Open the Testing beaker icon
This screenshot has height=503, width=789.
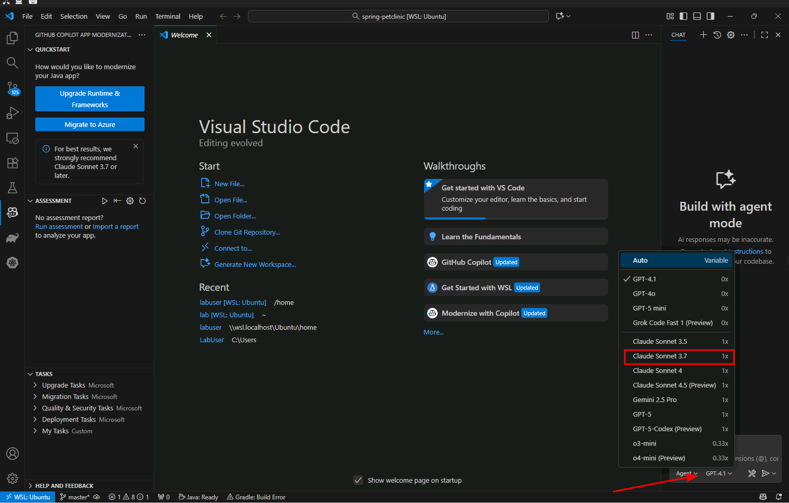point(12,188)
